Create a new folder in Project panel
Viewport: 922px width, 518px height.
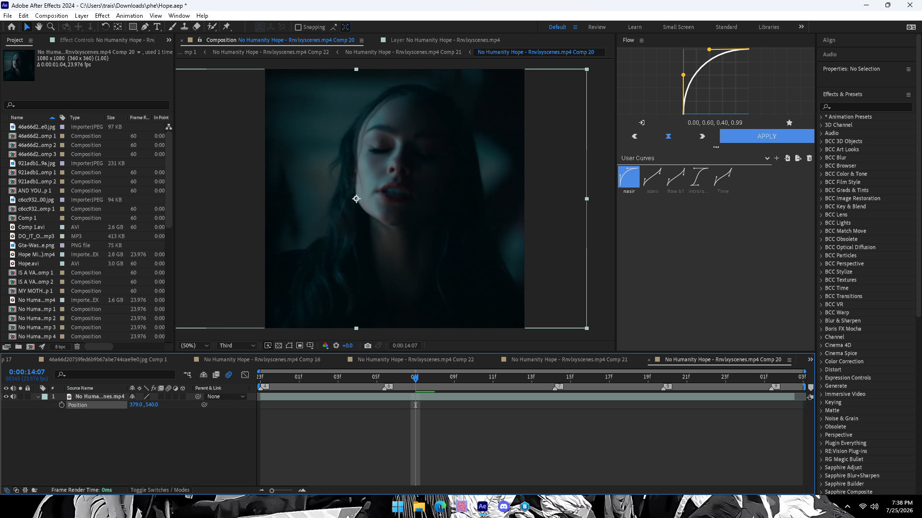[x=18, y=346]
